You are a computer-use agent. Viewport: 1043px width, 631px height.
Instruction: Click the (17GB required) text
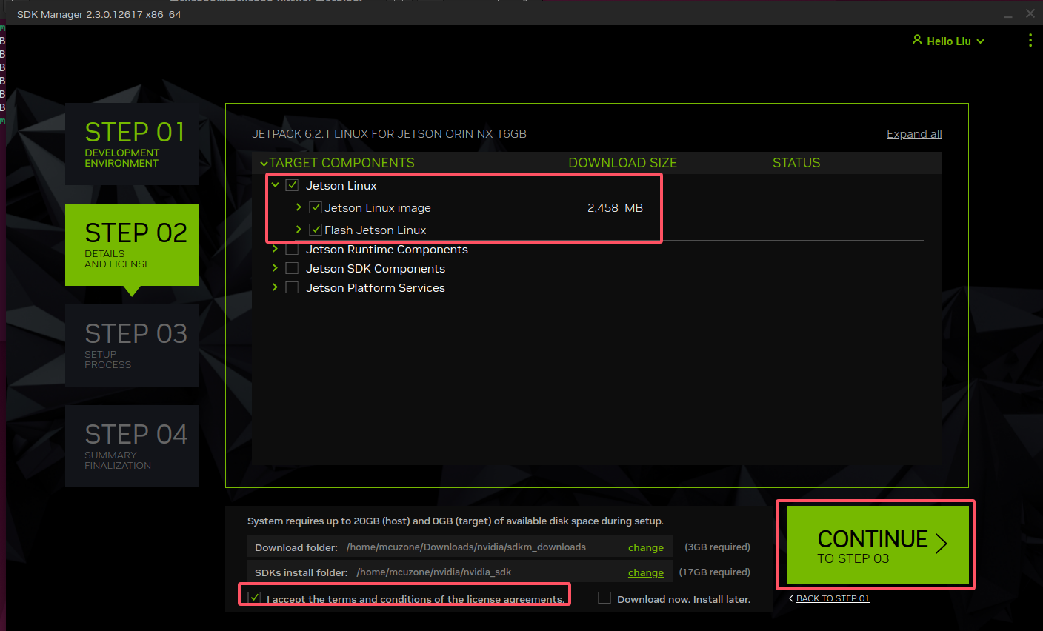click(714, 572)
